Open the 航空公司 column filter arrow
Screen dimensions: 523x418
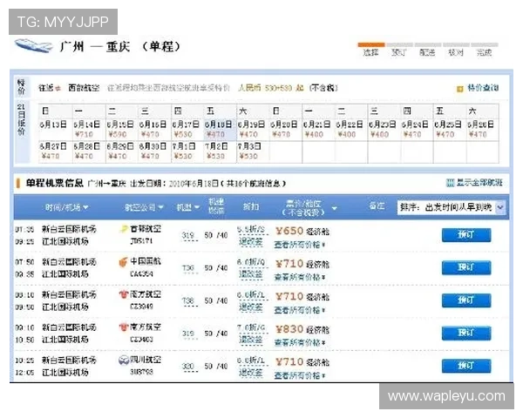coord(160,207)
